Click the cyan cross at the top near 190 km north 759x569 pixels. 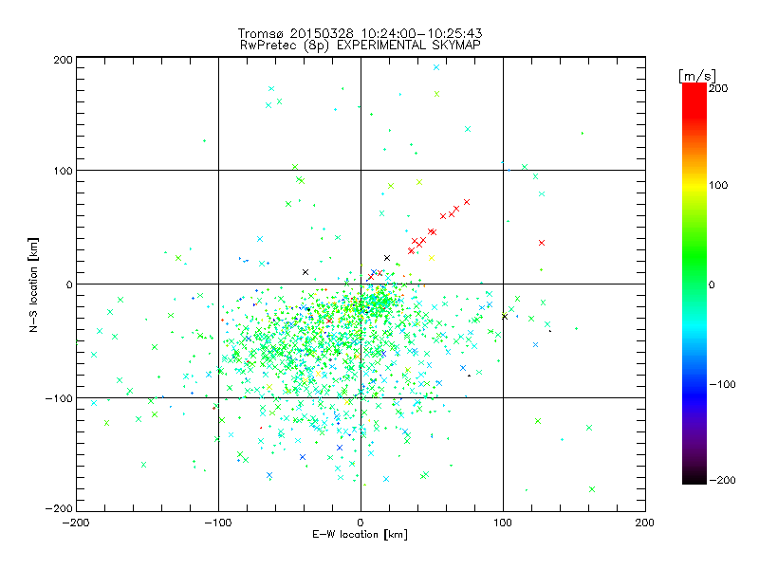tap(436, 67)
